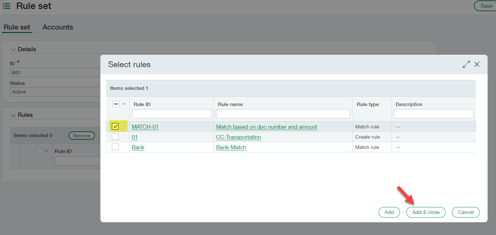The height and width of the screenshot is (235, 496).
Task: Open the selection dropdown arrow beside header checkbox
Action: pos(124,104)
